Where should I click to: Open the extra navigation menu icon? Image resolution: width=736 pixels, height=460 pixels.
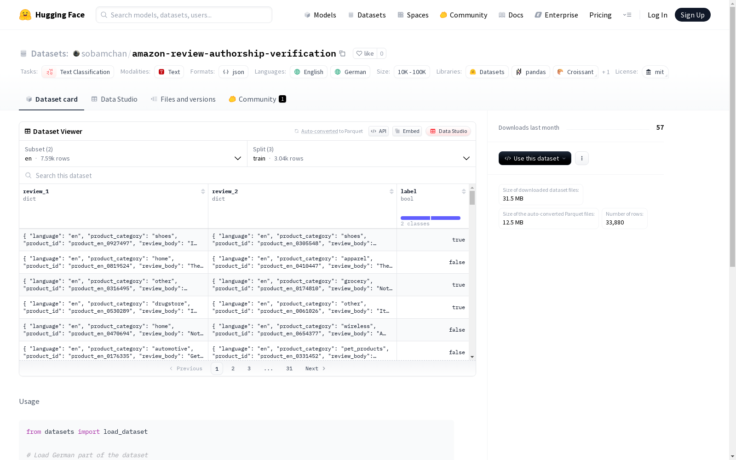pos(627,15)
